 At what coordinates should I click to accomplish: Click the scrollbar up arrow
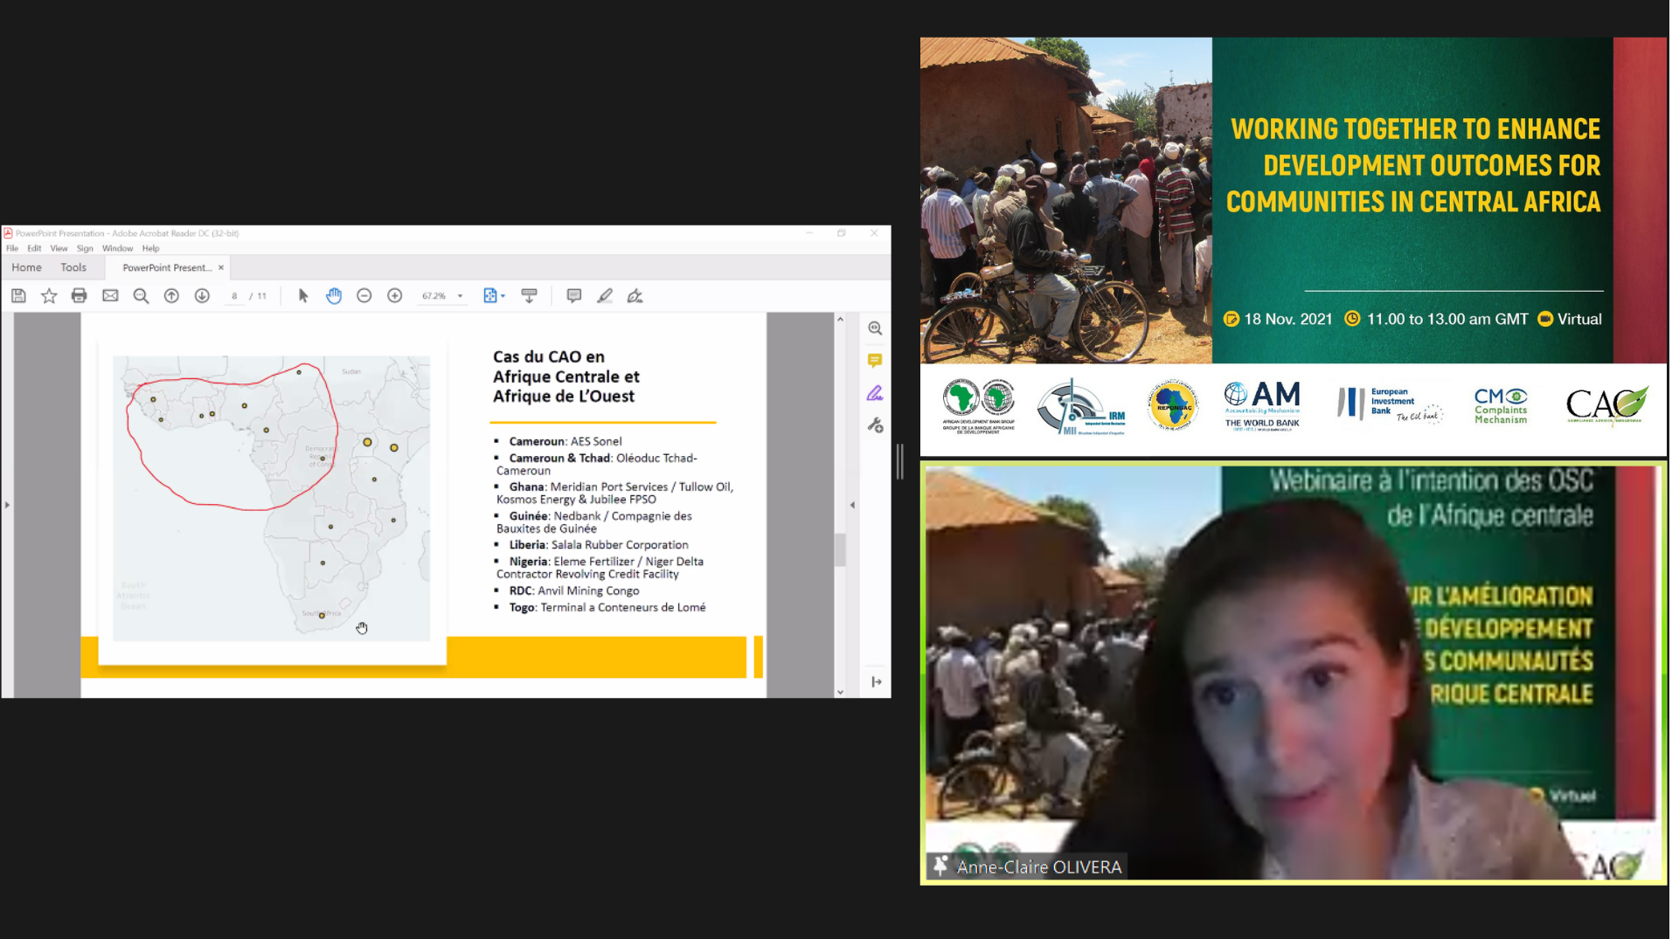click(x=840, y=320)
